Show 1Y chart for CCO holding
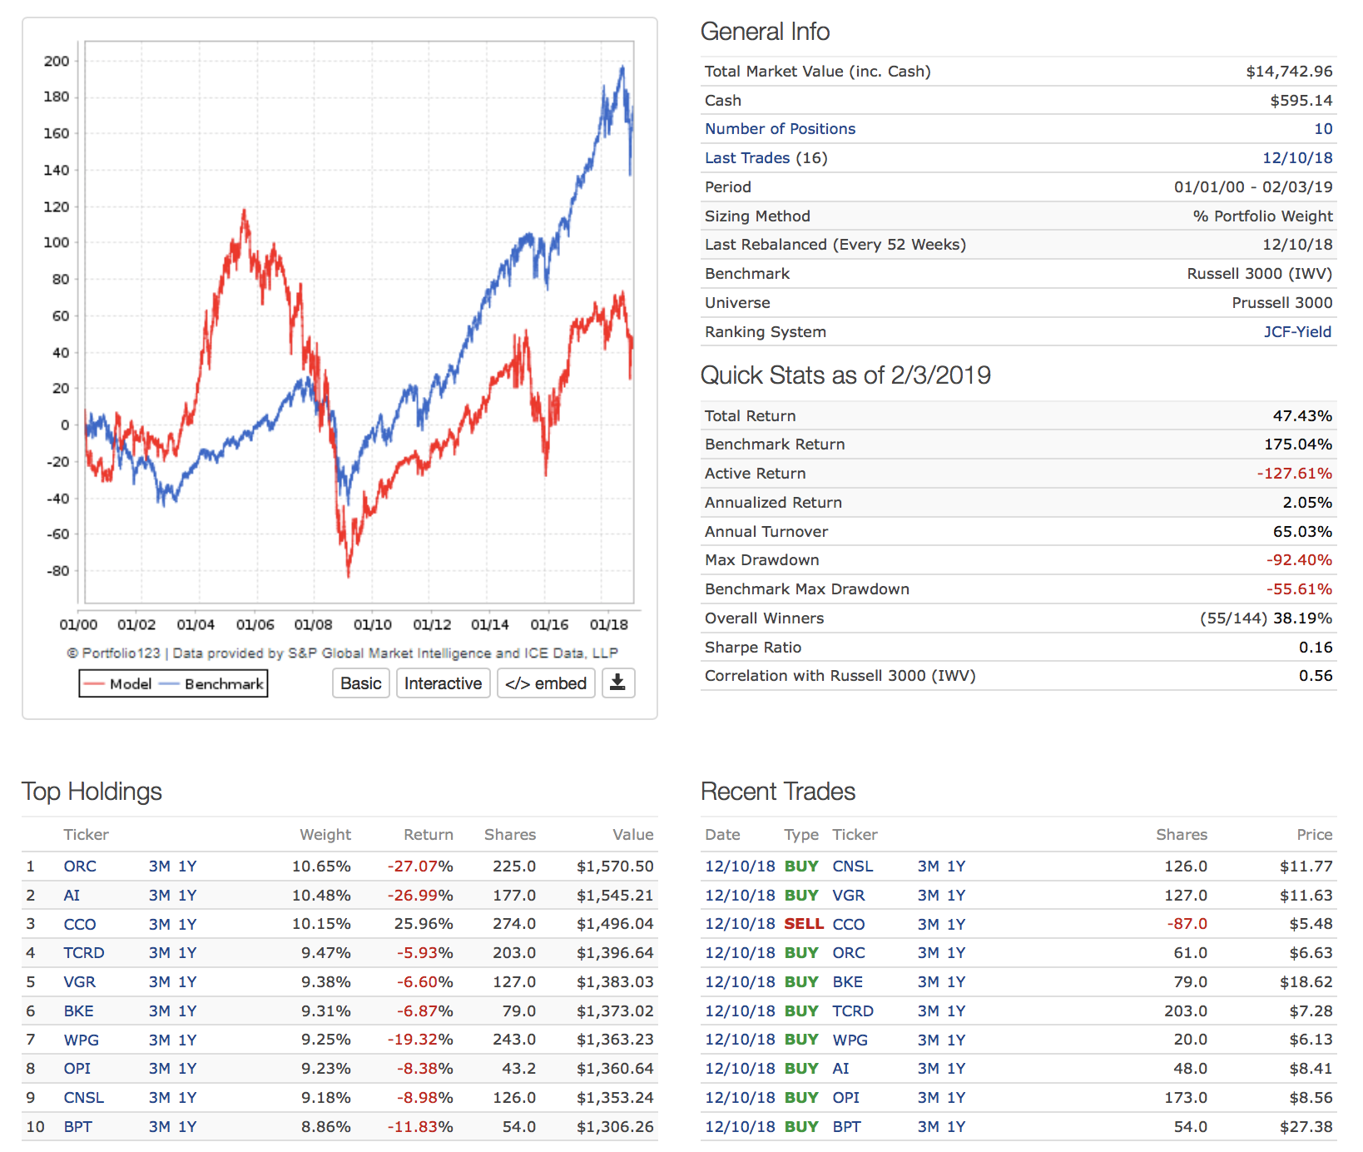Image resolution: width=1363 pixels, height=1152 pixels. click(x=187, y=925)
